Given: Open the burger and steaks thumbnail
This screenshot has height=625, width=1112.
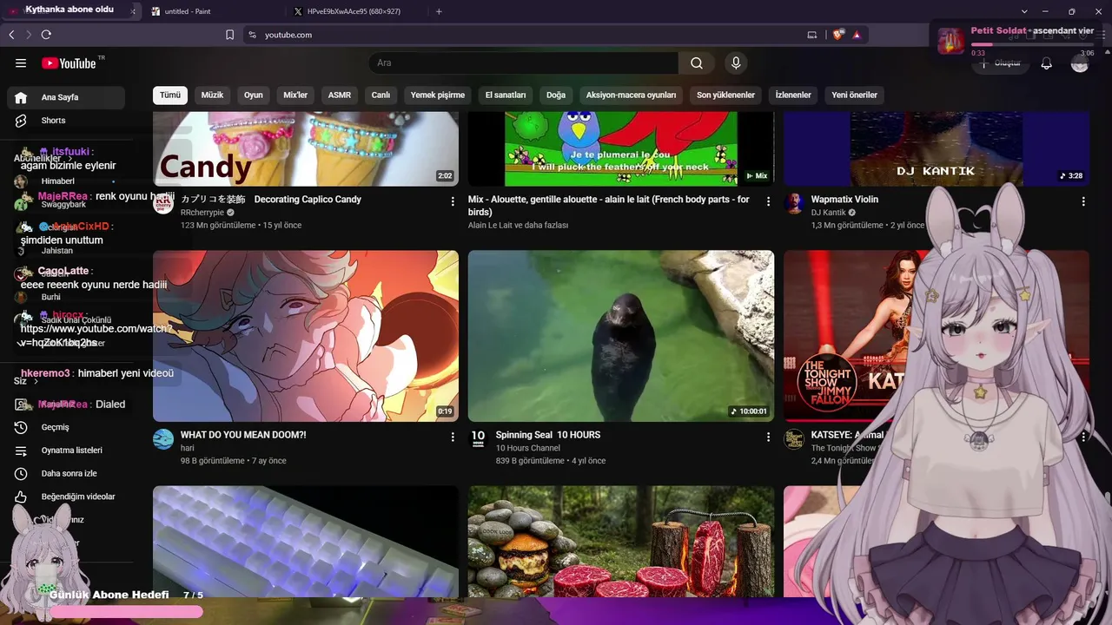Looking at the screenshot, I should [x=621, y=541].
